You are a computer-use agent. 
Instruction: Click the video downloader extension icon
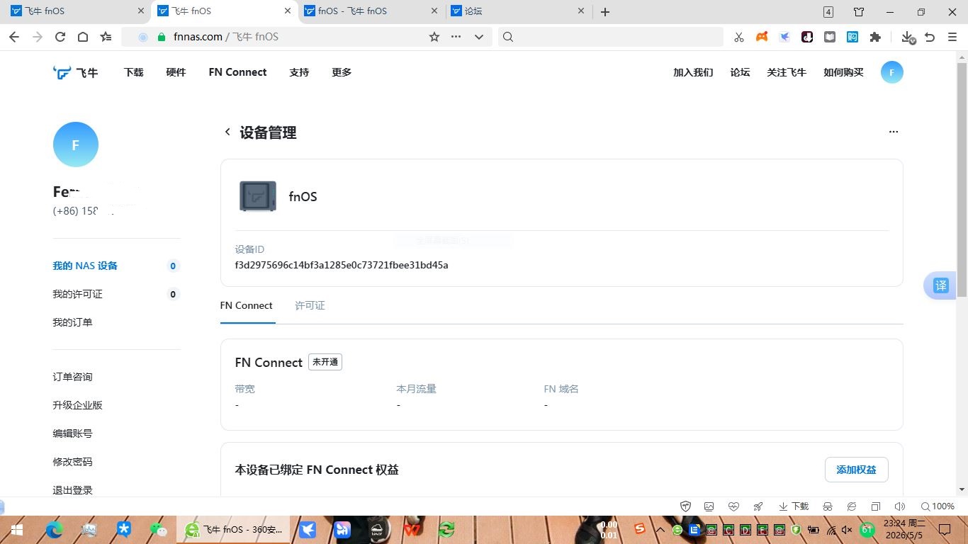(807, 37)
